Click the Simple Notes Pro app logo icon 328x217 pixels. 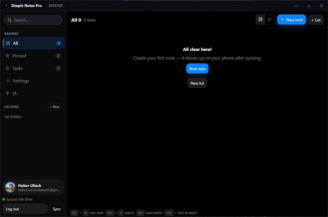pyautogui.click(x=6, y=6)
